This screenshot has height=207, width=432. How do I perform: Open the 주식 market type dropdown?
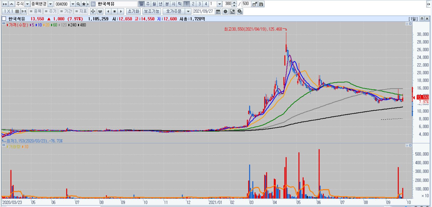27,4
